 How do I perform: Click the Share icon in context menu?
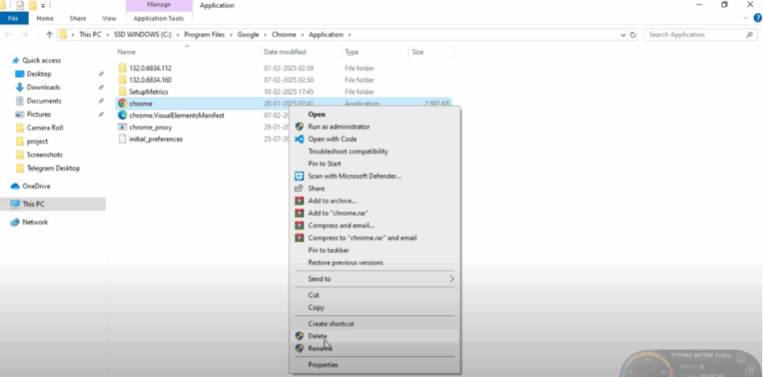(300, 188)
